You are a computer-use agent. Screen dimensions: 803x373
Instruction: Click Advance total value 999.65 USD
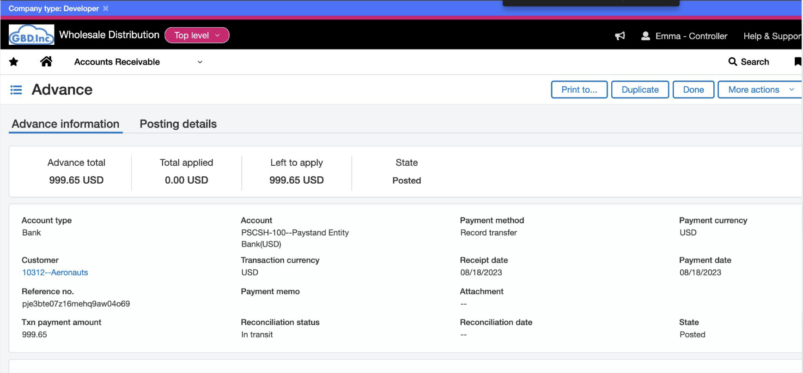point(76,180)
